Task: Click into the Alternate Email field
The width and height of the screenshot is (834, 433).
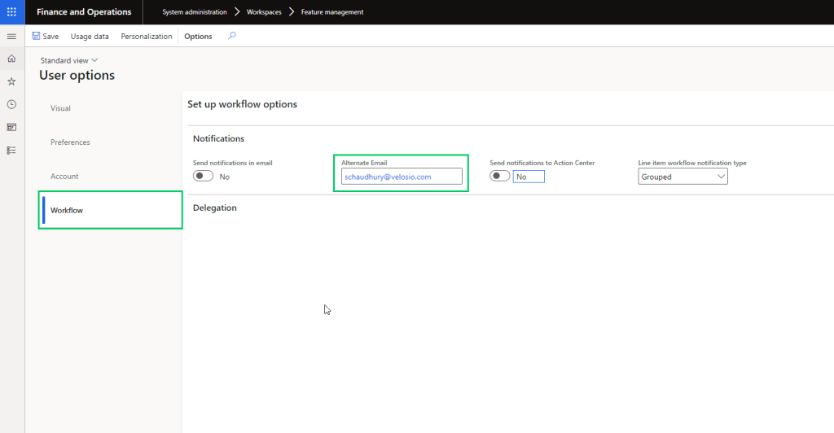Action: point(402,177)
